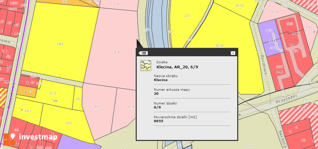Select orange parcel numbered 23

pyautogui.click(x=27, y=91)
